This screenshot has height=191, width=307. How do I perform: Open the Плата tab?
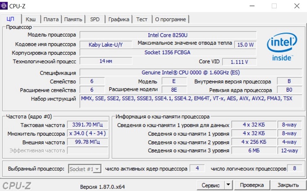tap(51, 19)
